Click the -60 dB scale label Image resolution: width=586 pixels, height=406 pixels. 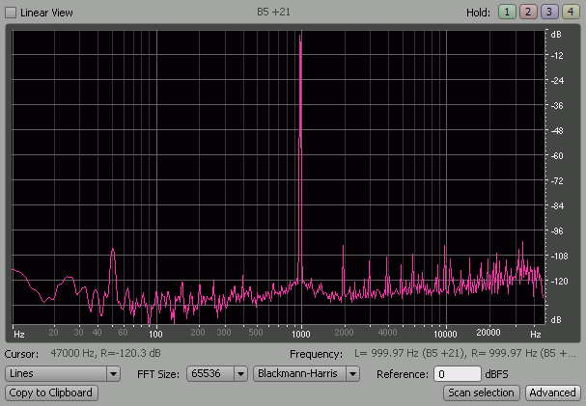coord(557,156)
